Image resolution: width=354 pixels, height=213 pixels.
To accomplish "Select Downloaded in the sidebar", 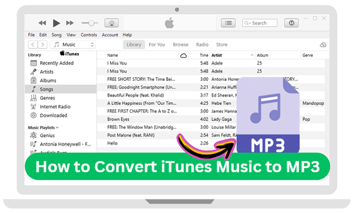I will pos(61,116).
